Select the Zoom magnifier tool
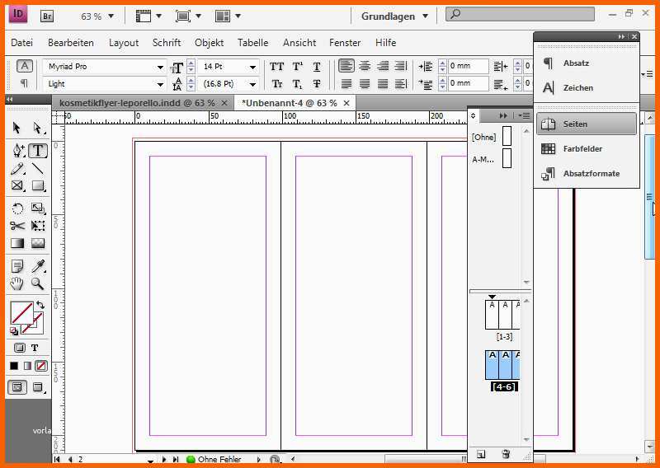The image size is (660, 468). click(38, 283)
